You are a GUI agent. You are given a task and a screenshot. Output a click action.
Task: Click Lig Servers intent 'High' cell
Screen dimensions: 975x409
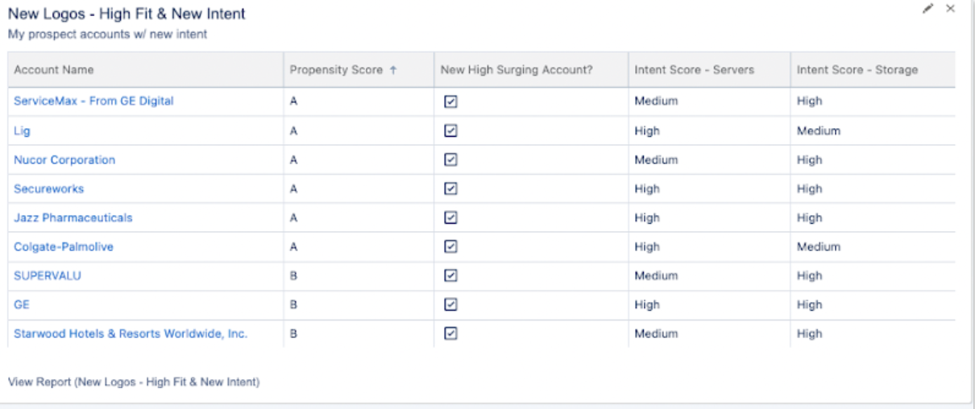pos(709,130)
